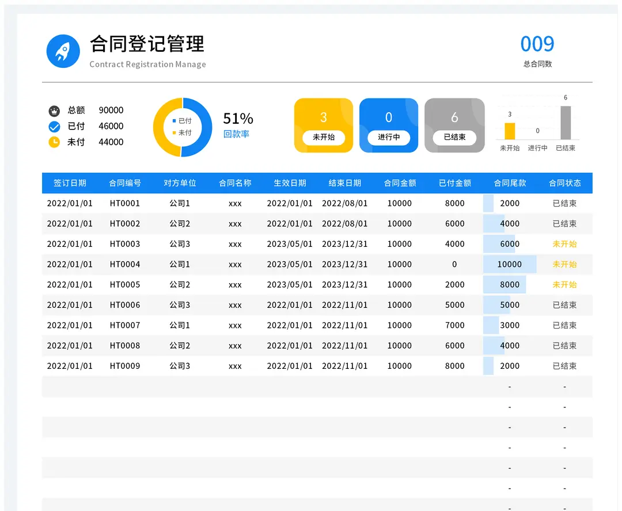Click end date 2023/12/31 in HT0003 row
The width and height of the screenshot is (622, 511).
pos(345,244)
